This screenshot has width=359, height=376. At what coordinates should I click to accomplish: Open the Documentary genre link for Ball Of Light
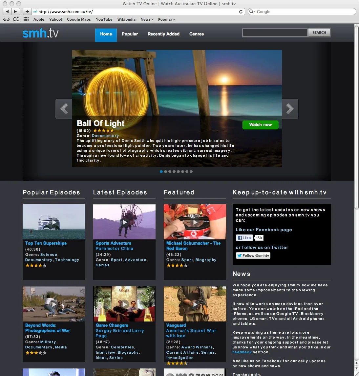click(x=105, y=136)
